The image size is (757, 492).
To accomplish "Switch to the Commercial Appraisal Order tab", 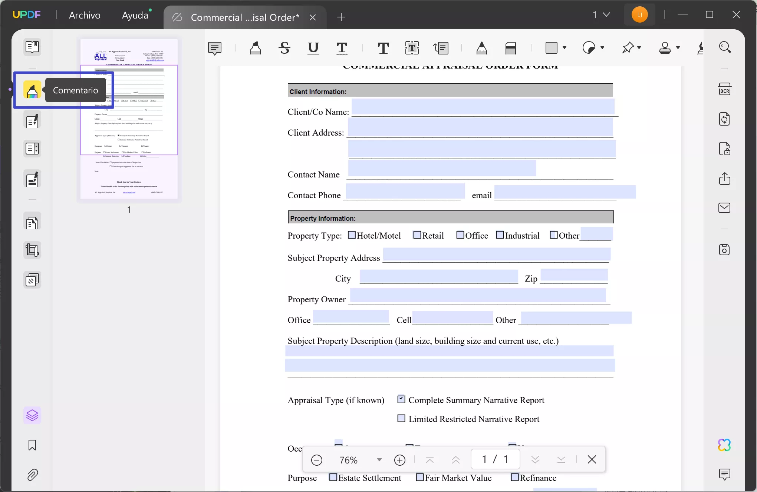I will (245, 17).
